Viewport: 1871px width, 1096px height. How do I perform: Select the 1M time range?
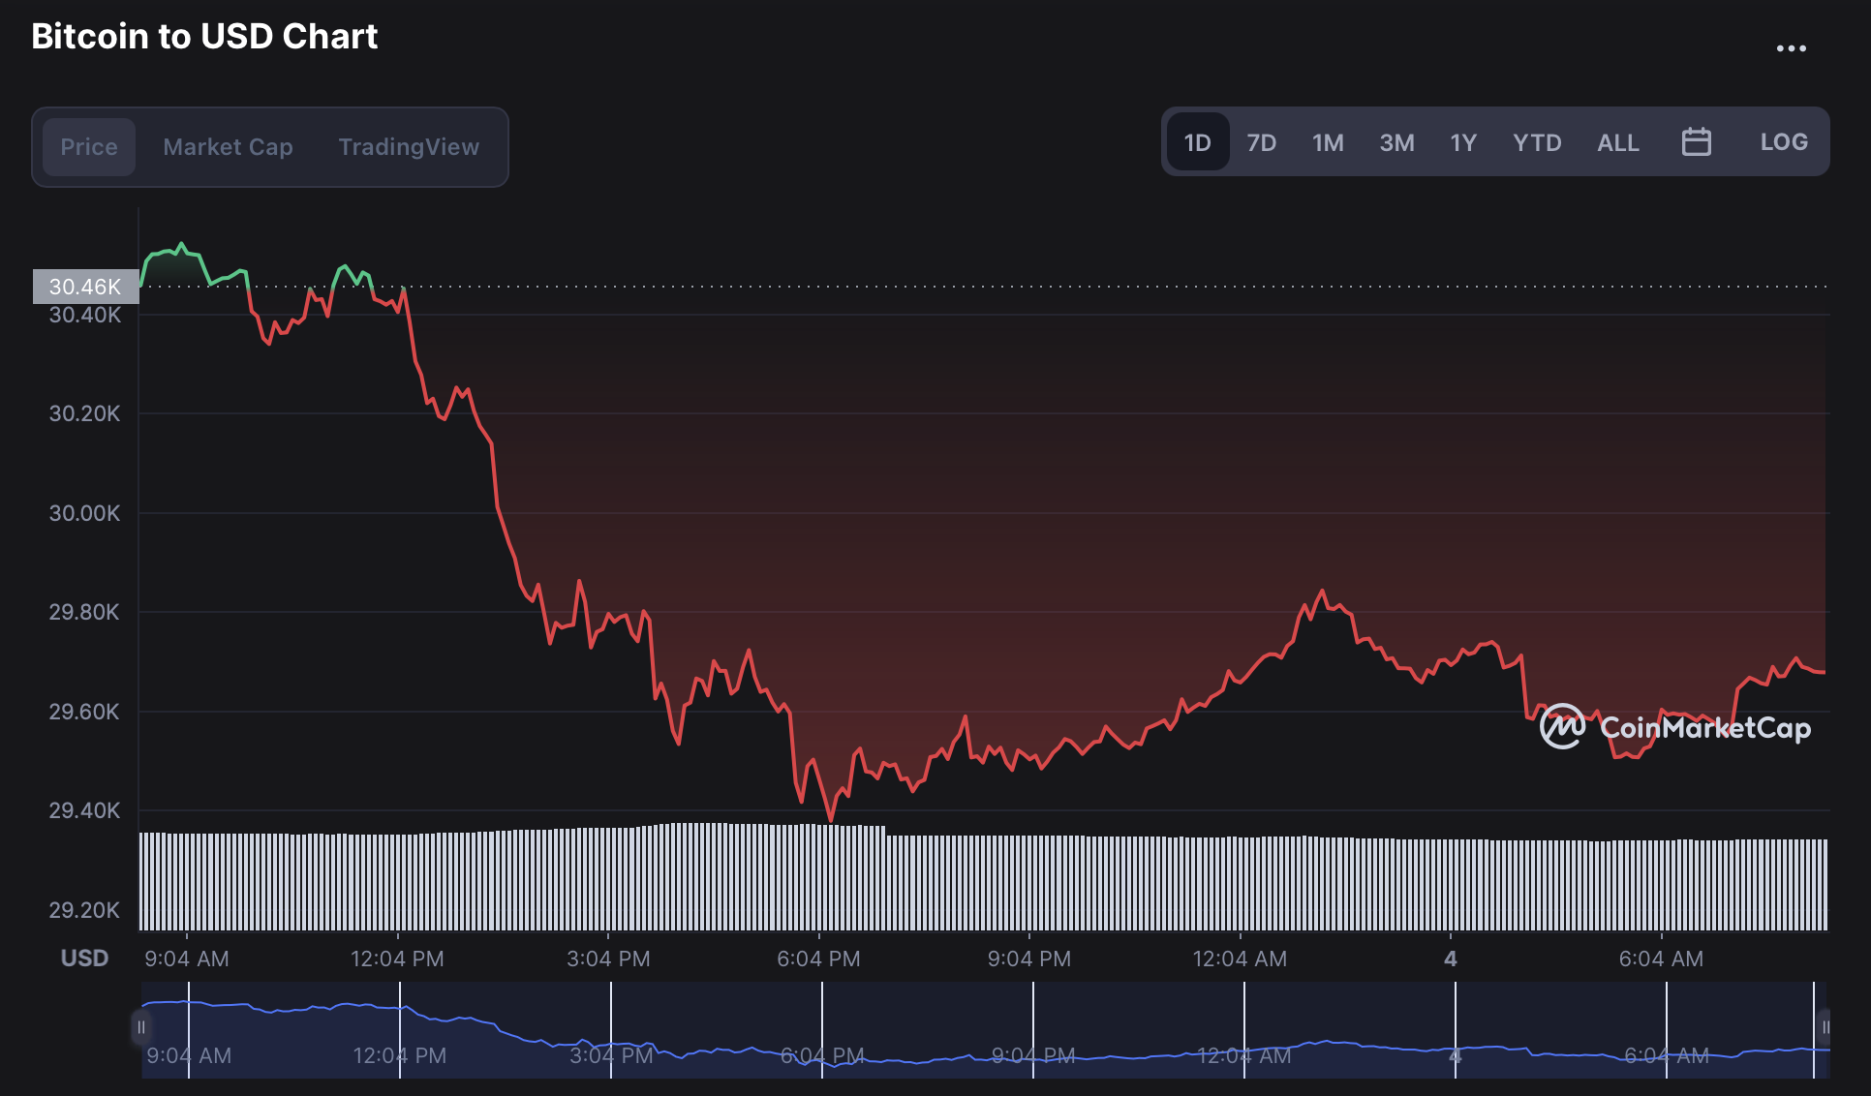pyautogui.click(x=1328, y=142)
